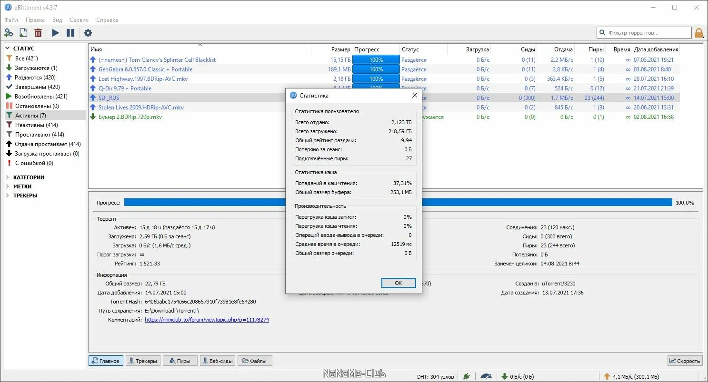Open the Правка menu

tap(35, 20)
